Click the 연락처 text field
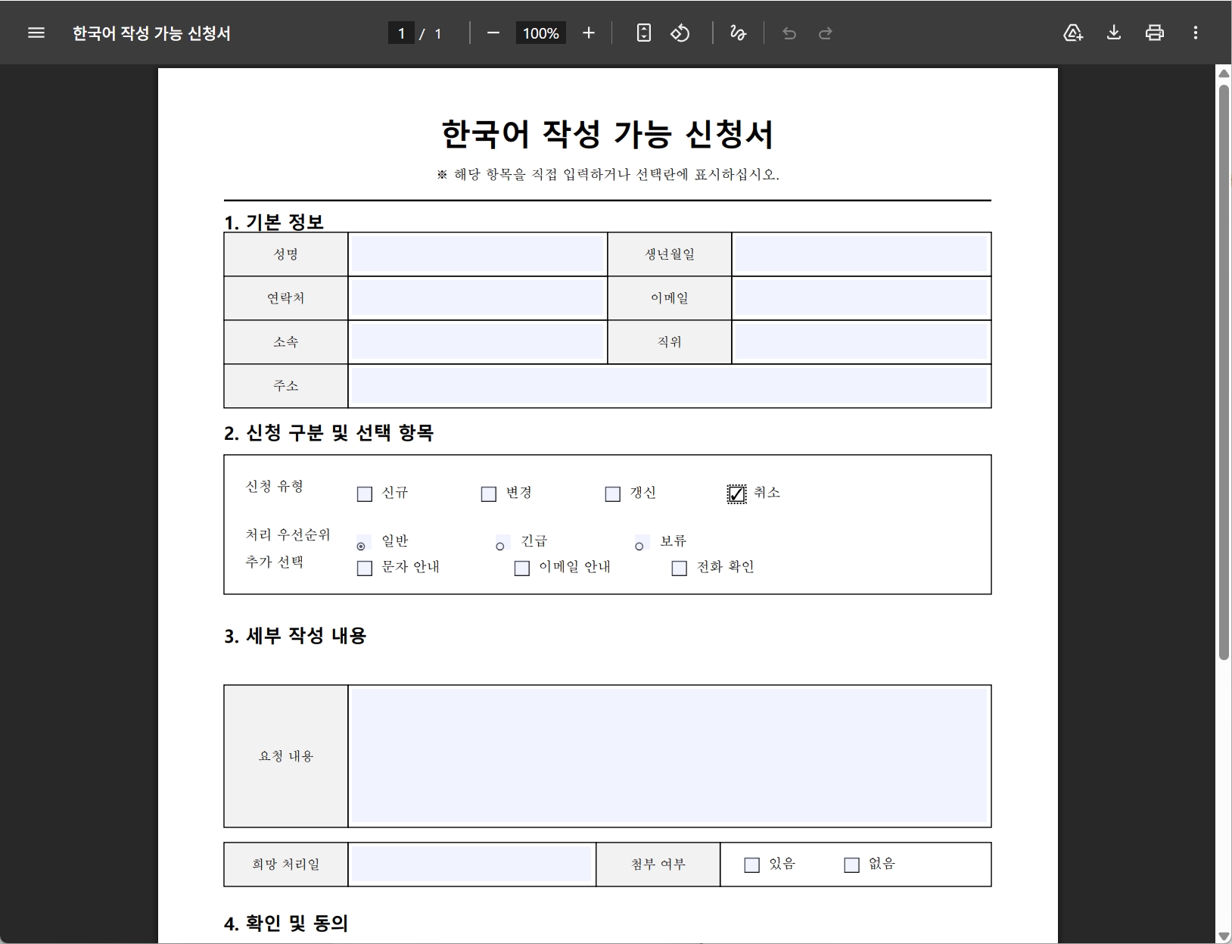 point(478,298)
